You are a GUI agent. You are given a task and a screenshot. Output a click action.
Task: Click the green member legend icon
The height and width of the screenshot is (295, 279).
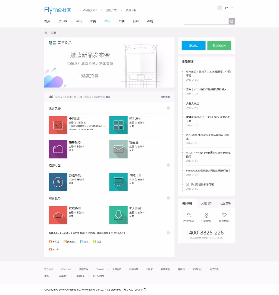94,242
